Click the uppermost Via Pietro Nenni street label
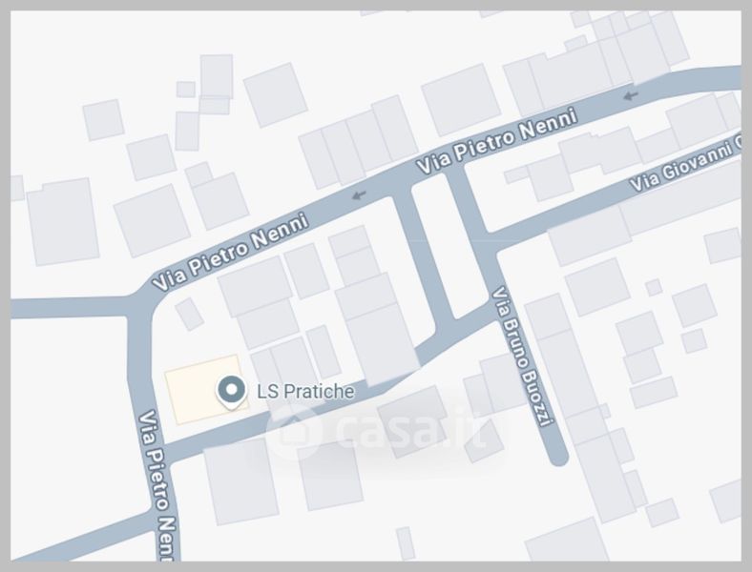Image resolution: width=752 pixels, height=572 pixels. pyautogui.click(x=496, y=141)
